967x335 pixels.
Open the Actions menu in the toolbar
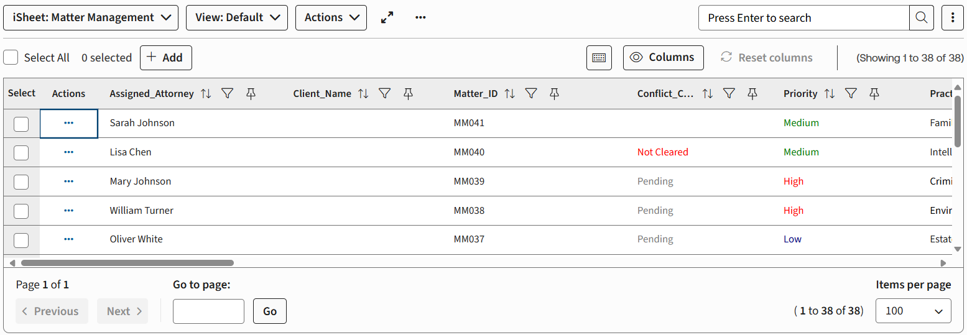pyautogui.click(x=331, y=18)
